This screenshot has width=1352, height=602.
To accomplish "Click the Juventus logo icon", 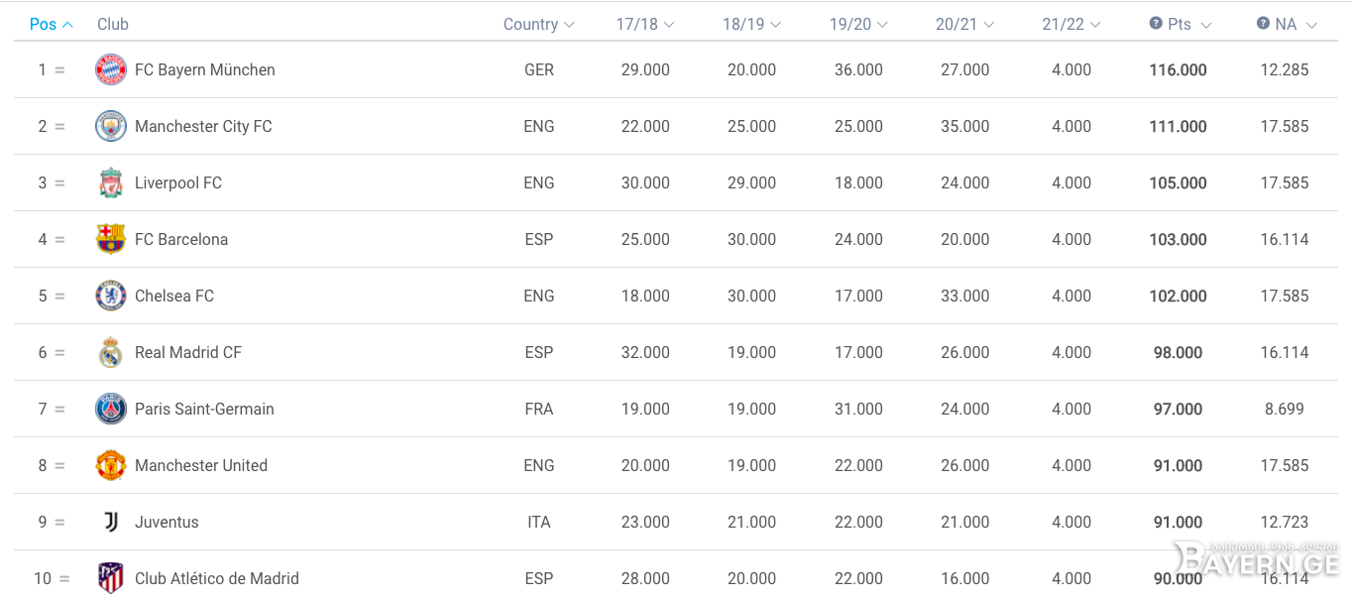I will point(111,522).
